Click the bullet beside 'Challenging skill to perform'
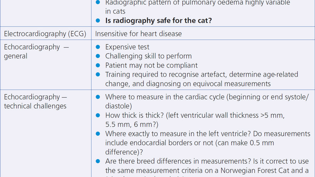The height and width of the screenshot is (177, 315). [x=98, y=56]
